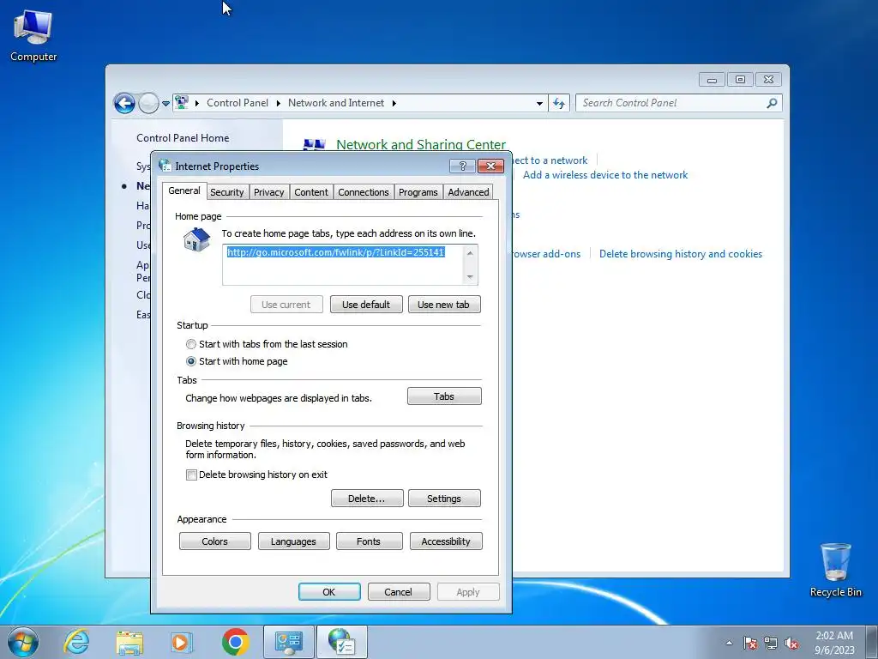Expand the arrow after Network and Internet
This screenshot has height=659, width=878.
pyautogui.click(x=394, y=103)
